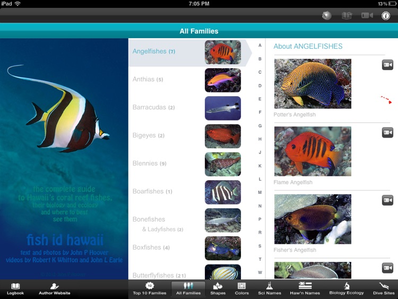The image size is (398, 299).
Task: Tap the Barracudas thumbnail image
Action: coord(223,108)
